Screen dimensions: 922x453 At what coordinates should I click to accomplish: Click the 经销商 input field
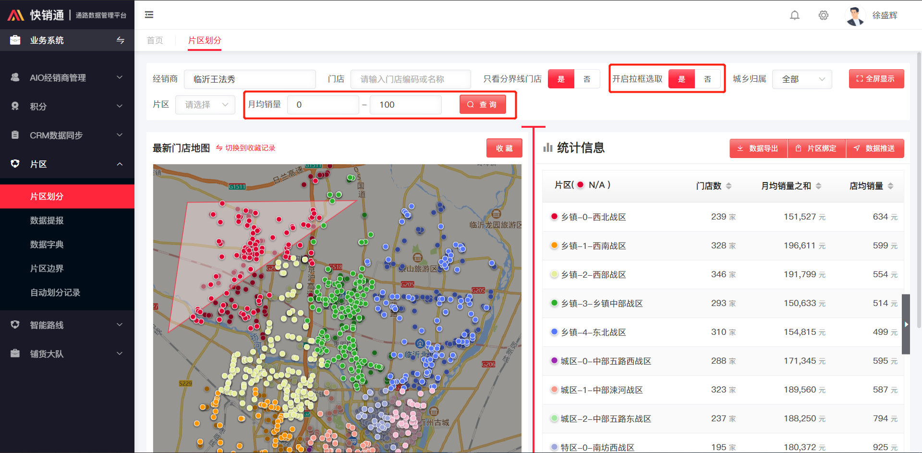tap(250, 79)
